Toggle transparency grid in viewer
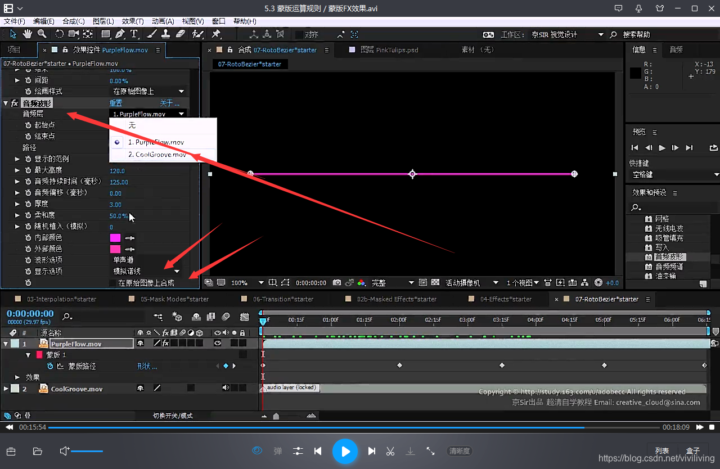 click(436, 282)
